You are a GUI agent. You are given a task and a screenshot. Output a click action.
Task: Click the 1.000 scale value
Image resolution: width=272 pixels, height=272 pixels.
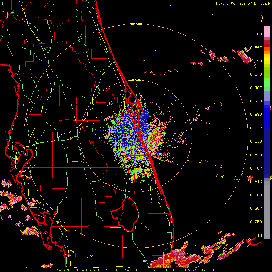point(256,34)
